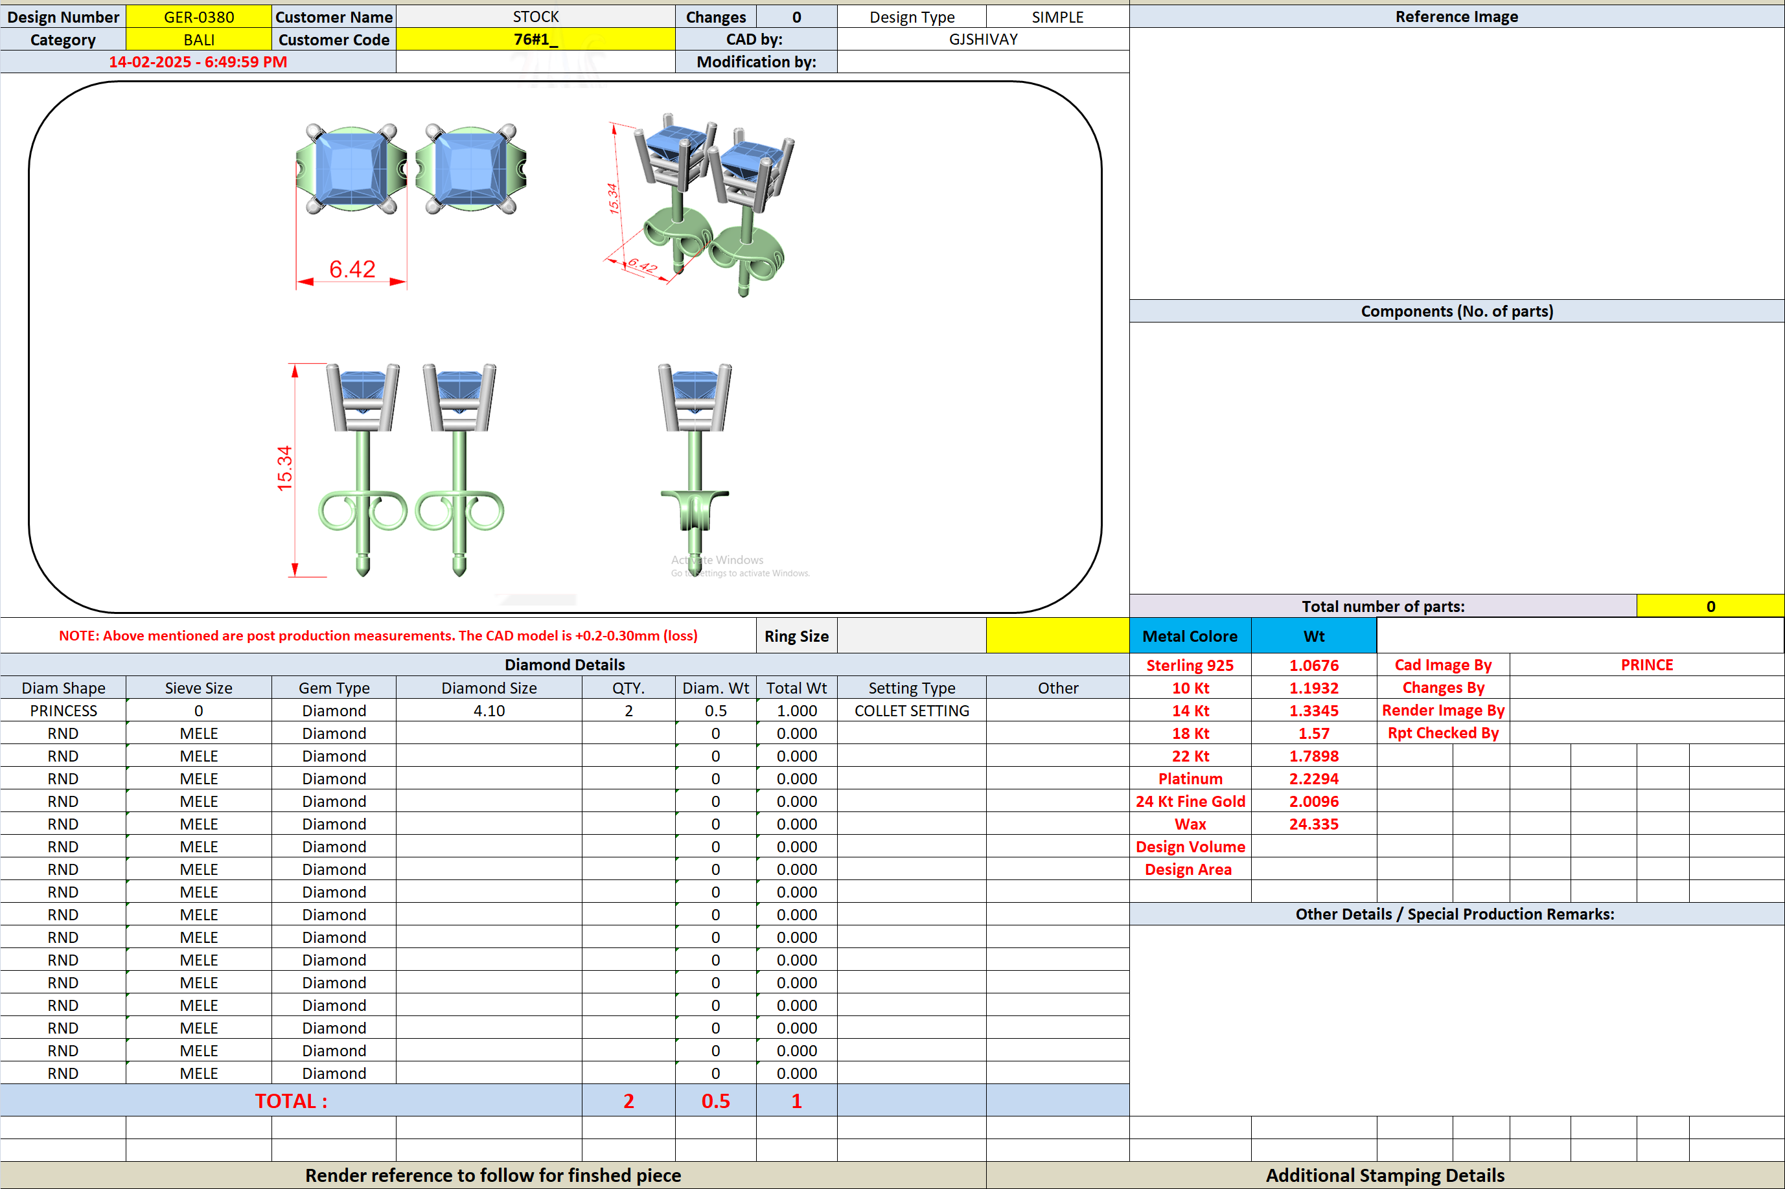The height and width of the screenshot is (1189, 1785).
Task: Select the top-view earring render image
Action: 410,169
